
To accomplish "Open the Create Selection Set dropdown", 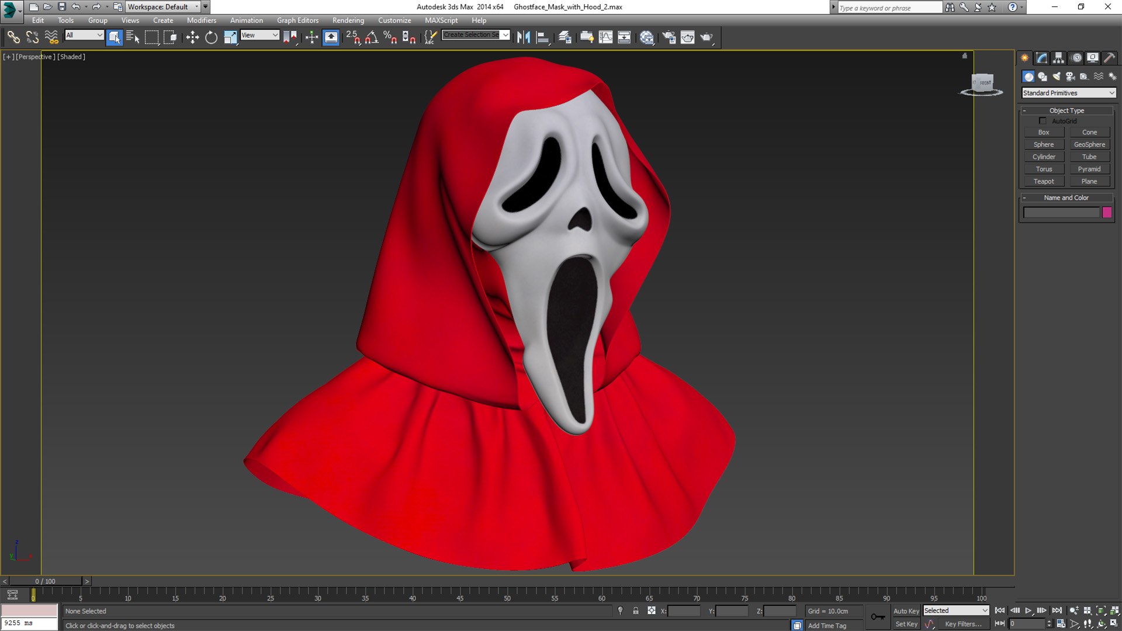I will click(x=476, y=35).
